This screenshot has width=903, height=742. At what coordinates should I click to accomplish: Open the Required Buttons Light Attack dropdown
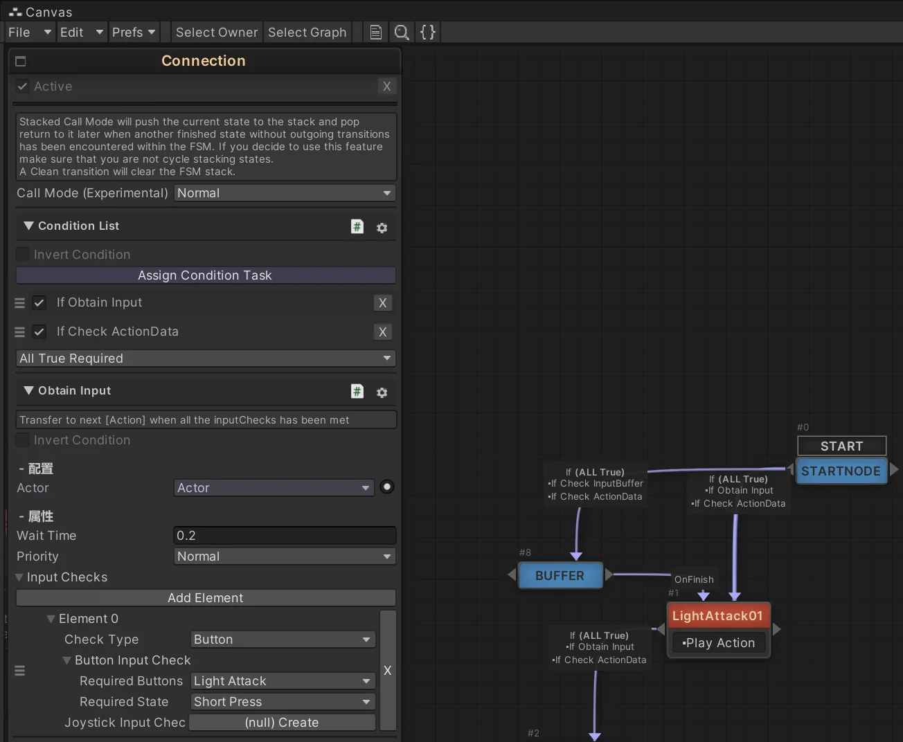tap(283, 681)
